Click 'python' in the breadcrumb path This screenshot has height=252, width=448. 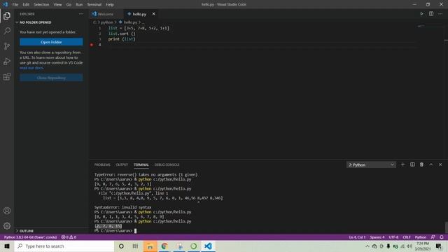point(107,22)
